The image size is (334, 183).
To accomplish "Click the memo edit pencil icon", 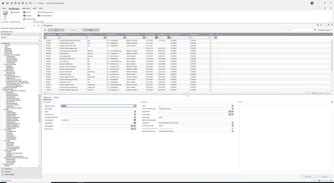I will tap(332, 102).
